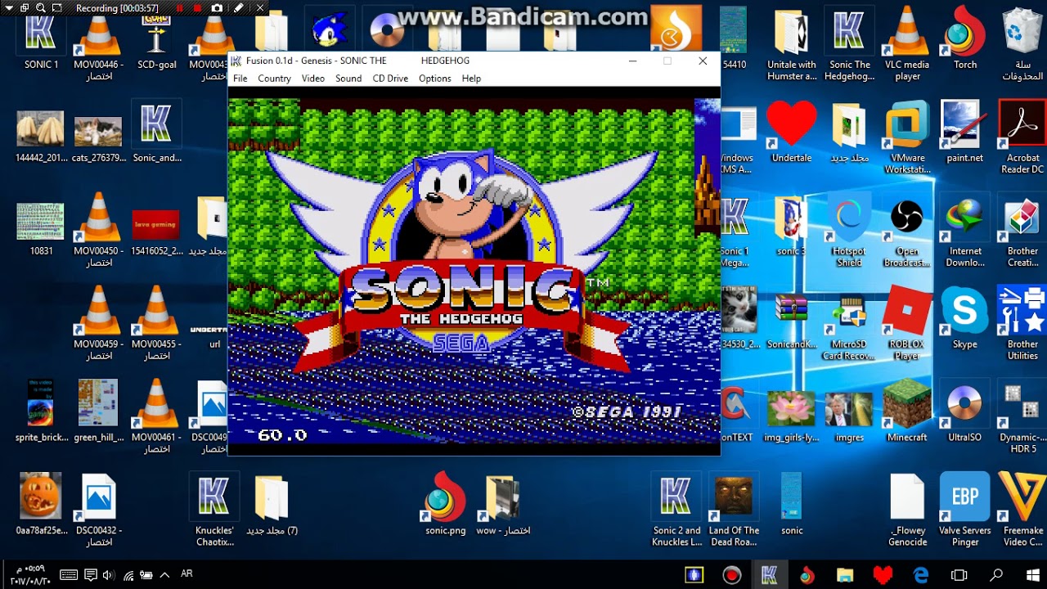This screenshot has width=1047, height=589.
Task: Open the Options menu in Fusion
Action: [434, 79]
